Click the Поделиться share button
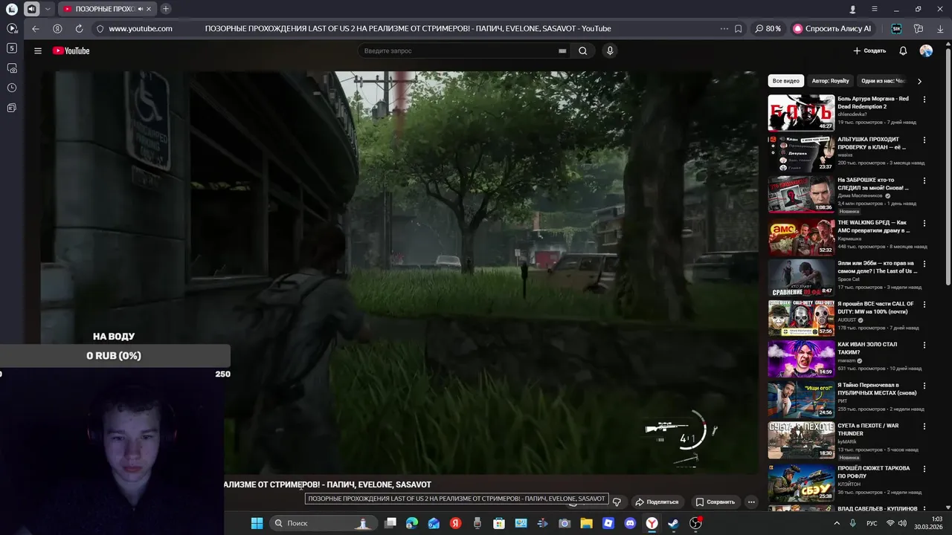This screenshot has width=952, height=535. [656, 502]
